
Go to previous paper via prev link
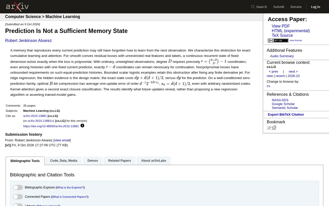273,72
